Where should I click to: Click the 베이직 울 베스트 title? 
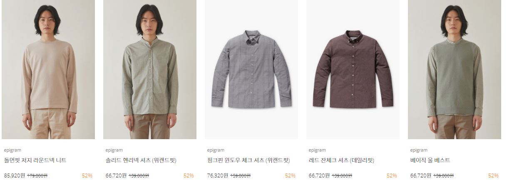tap(430, 160)
